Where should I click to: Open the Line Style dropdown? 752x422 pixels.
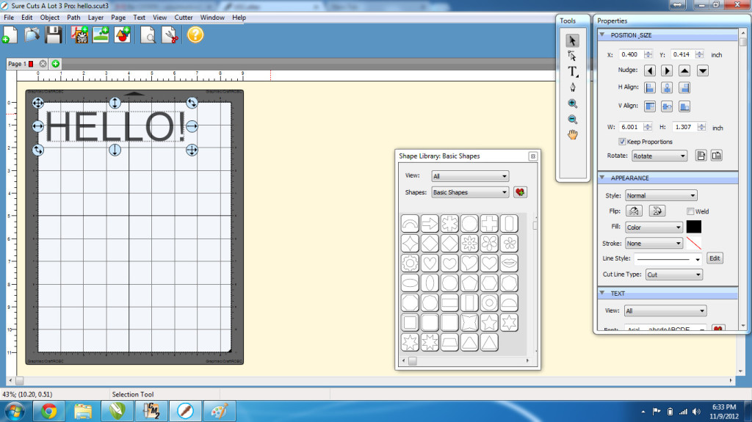[668, 259]
